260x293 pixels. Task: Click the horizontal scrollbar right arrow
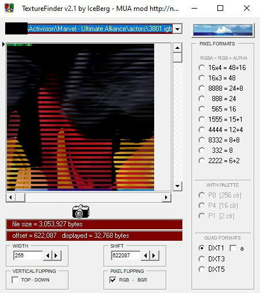(166, 198)
